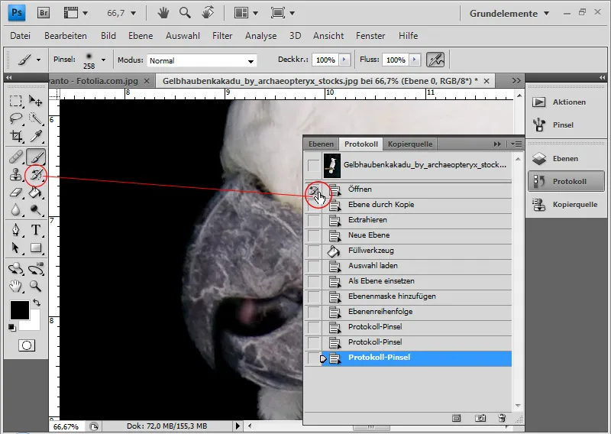Toggle Quick Mask mode

point(27,345)
